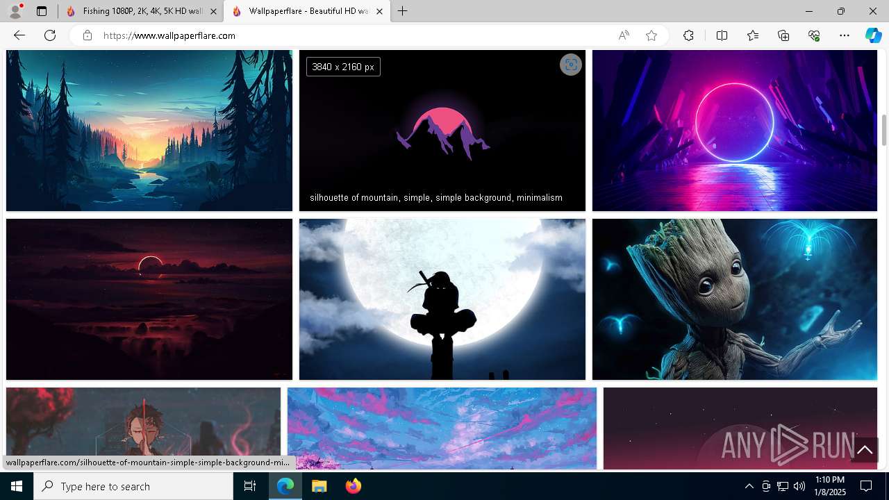Open the browser profile avatar
The width and height of the screenshot is (889, 500).
(15, 11)
